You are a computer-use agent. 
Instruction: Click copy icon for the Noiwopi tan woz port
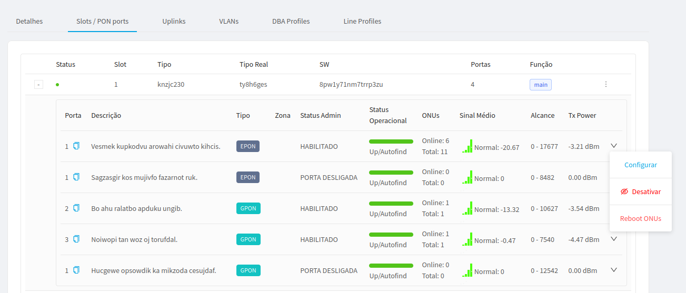tap(76, 239)
